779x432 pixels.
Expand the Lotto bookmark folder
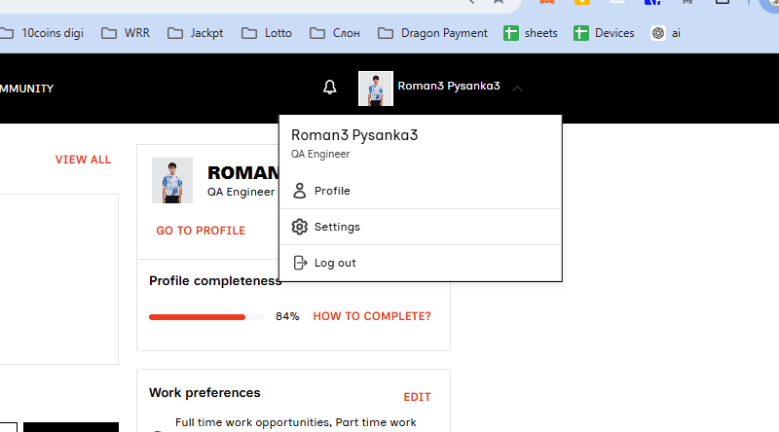(267, 33)
